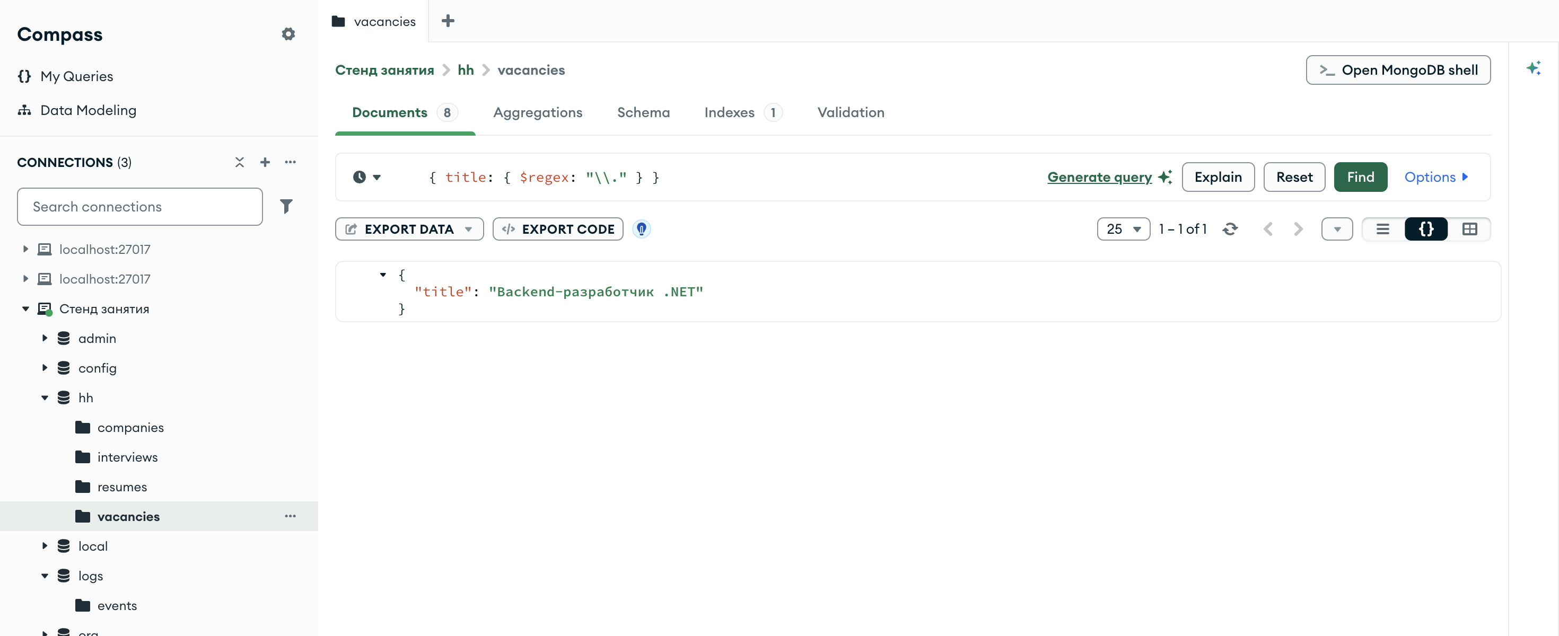Go to next page of results

pos(1298,229)
